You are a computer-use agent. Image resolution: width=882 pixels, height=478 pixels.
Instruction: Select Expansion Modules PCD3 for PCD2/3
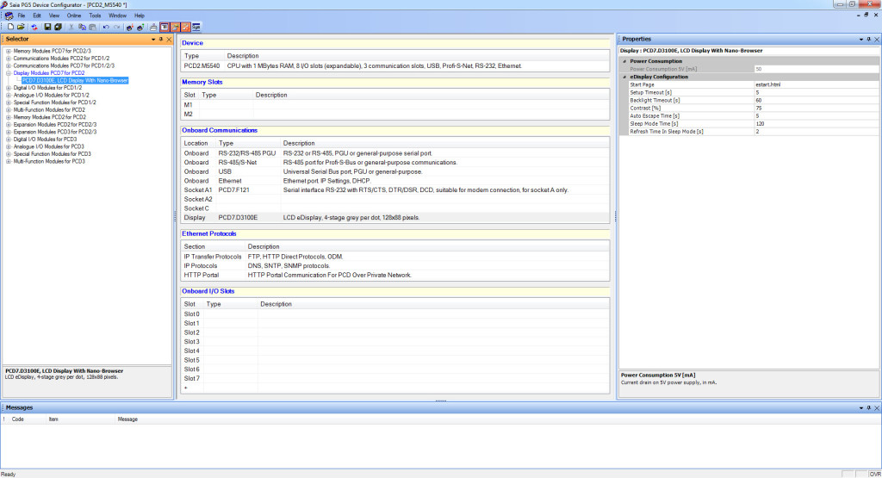coord(55,132)
